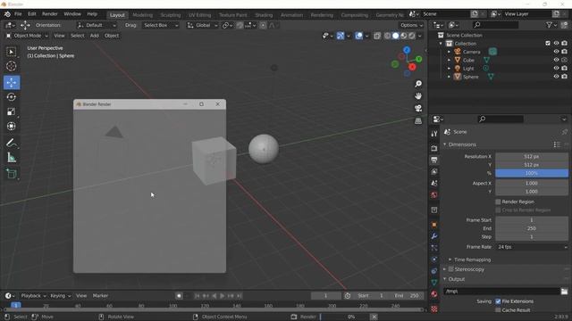Image resolution: width=572 pixels, height=321 pixels.
Task: Toggle Collection exclude checkbox in outliner
Action: coord(548,44)
